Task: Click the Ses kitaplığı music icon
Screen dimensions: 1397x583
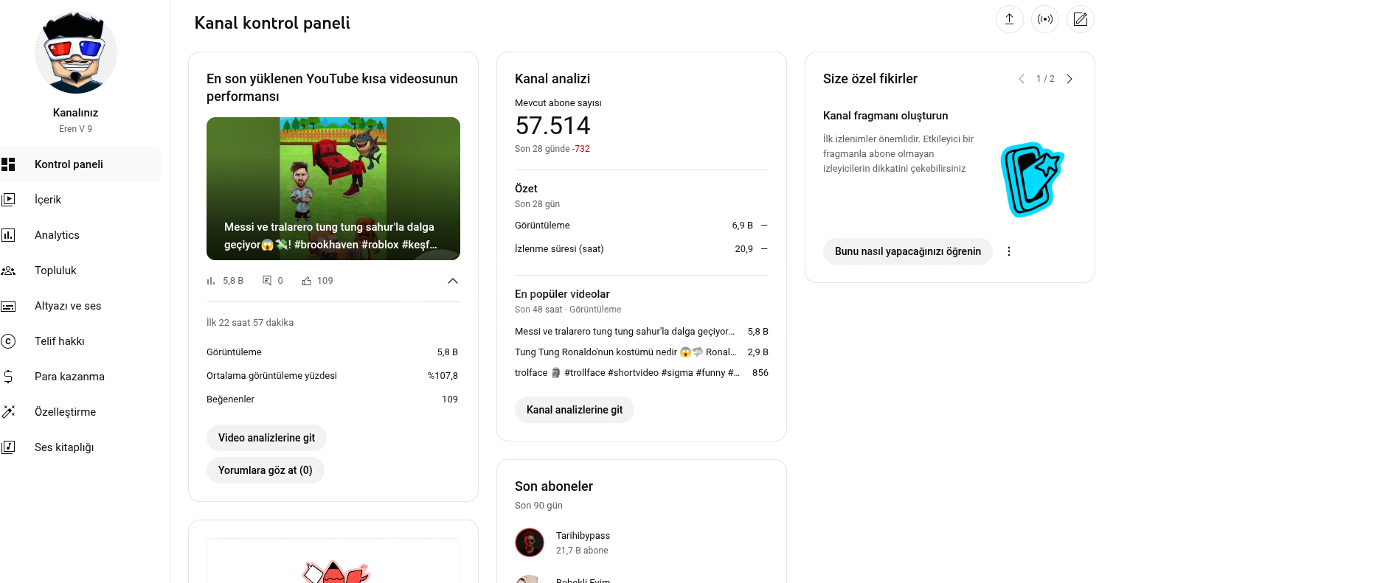Action: click(8, 447)
